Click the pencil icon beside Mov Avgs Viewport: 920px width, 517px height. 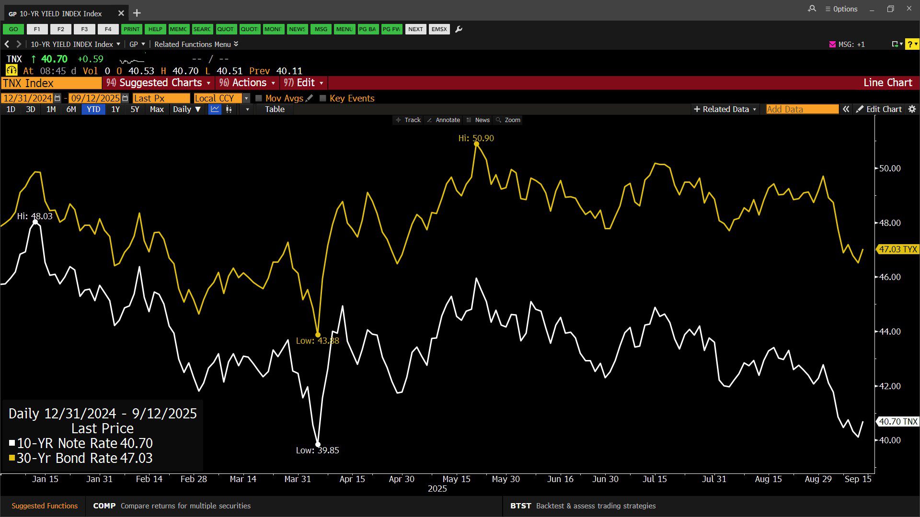point(310,98)
